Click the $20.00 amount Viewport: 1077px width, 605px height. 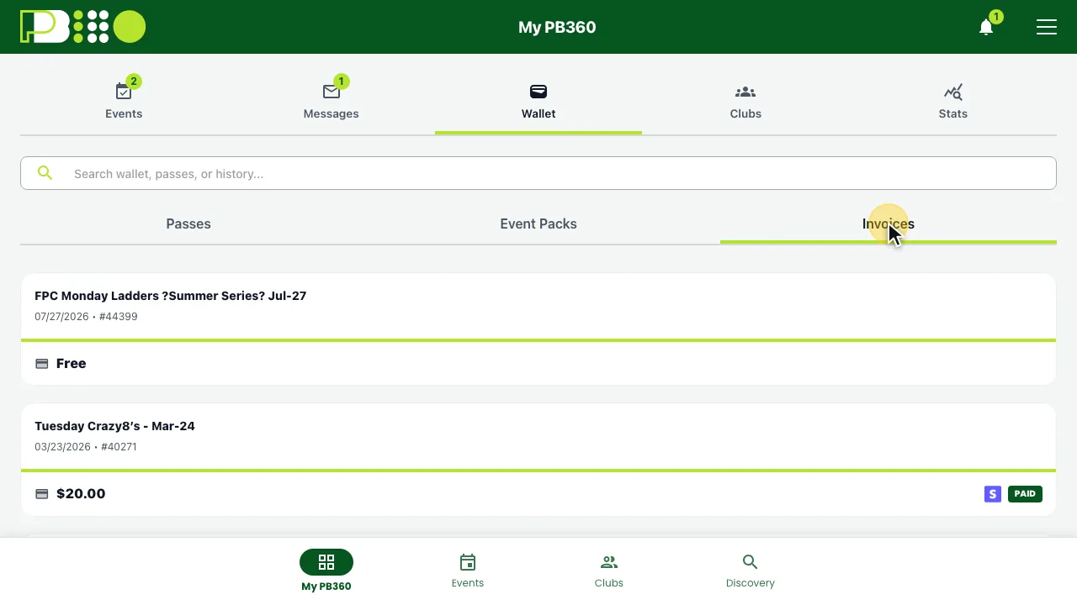[x=81, y=494]
